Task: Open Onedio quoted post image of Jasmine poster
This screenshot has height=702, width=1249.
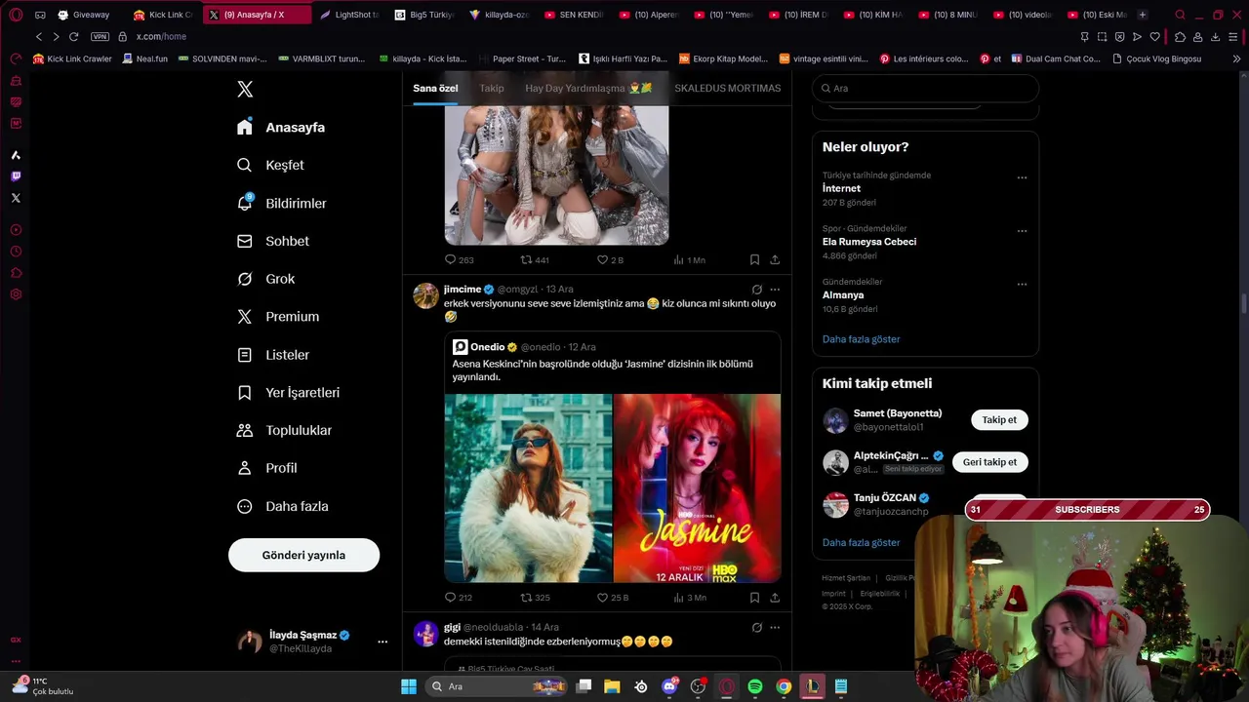Action: (697, 487)
